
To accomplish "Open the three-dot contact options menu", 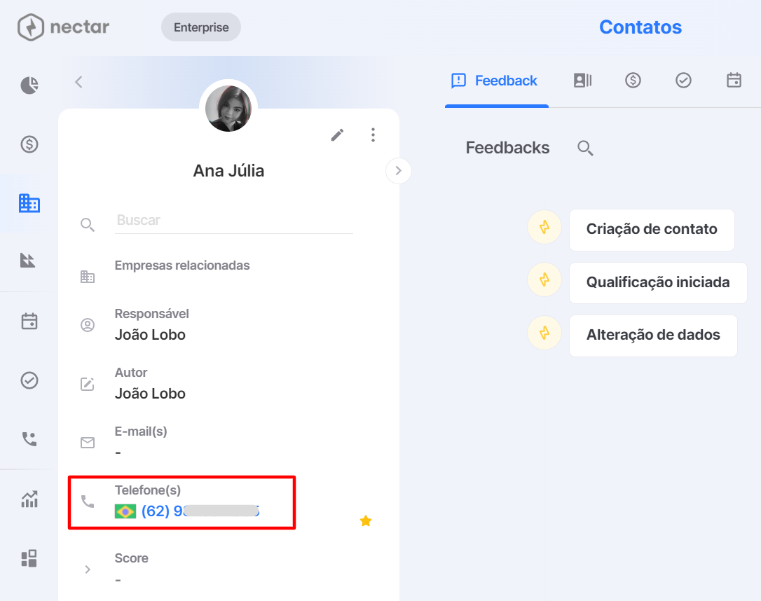I will [373, 135].
